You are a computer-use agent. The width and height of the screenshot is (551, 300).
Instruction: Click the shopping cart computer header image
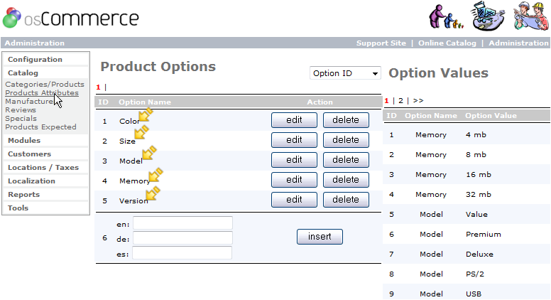pyautogui.click(x=489, y=18)
